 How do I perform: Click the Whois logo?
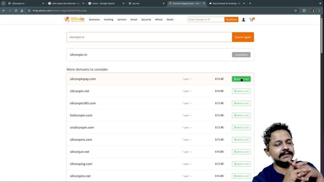(74, 19)
